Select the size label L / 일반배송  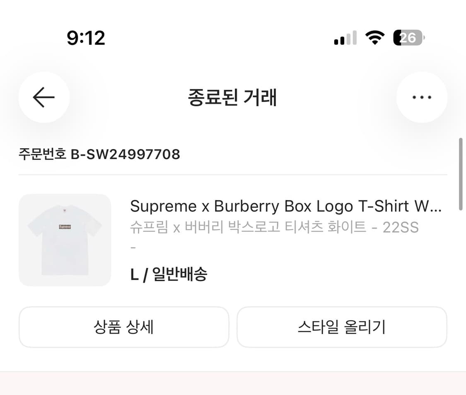click(x=169, y=274)
